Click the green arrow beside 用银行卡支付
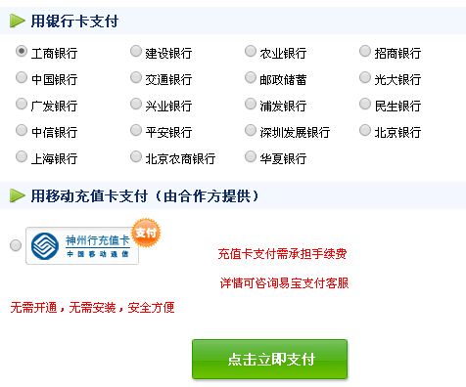The height and width of the screenshot is (387, 466). tap(18, 21)
